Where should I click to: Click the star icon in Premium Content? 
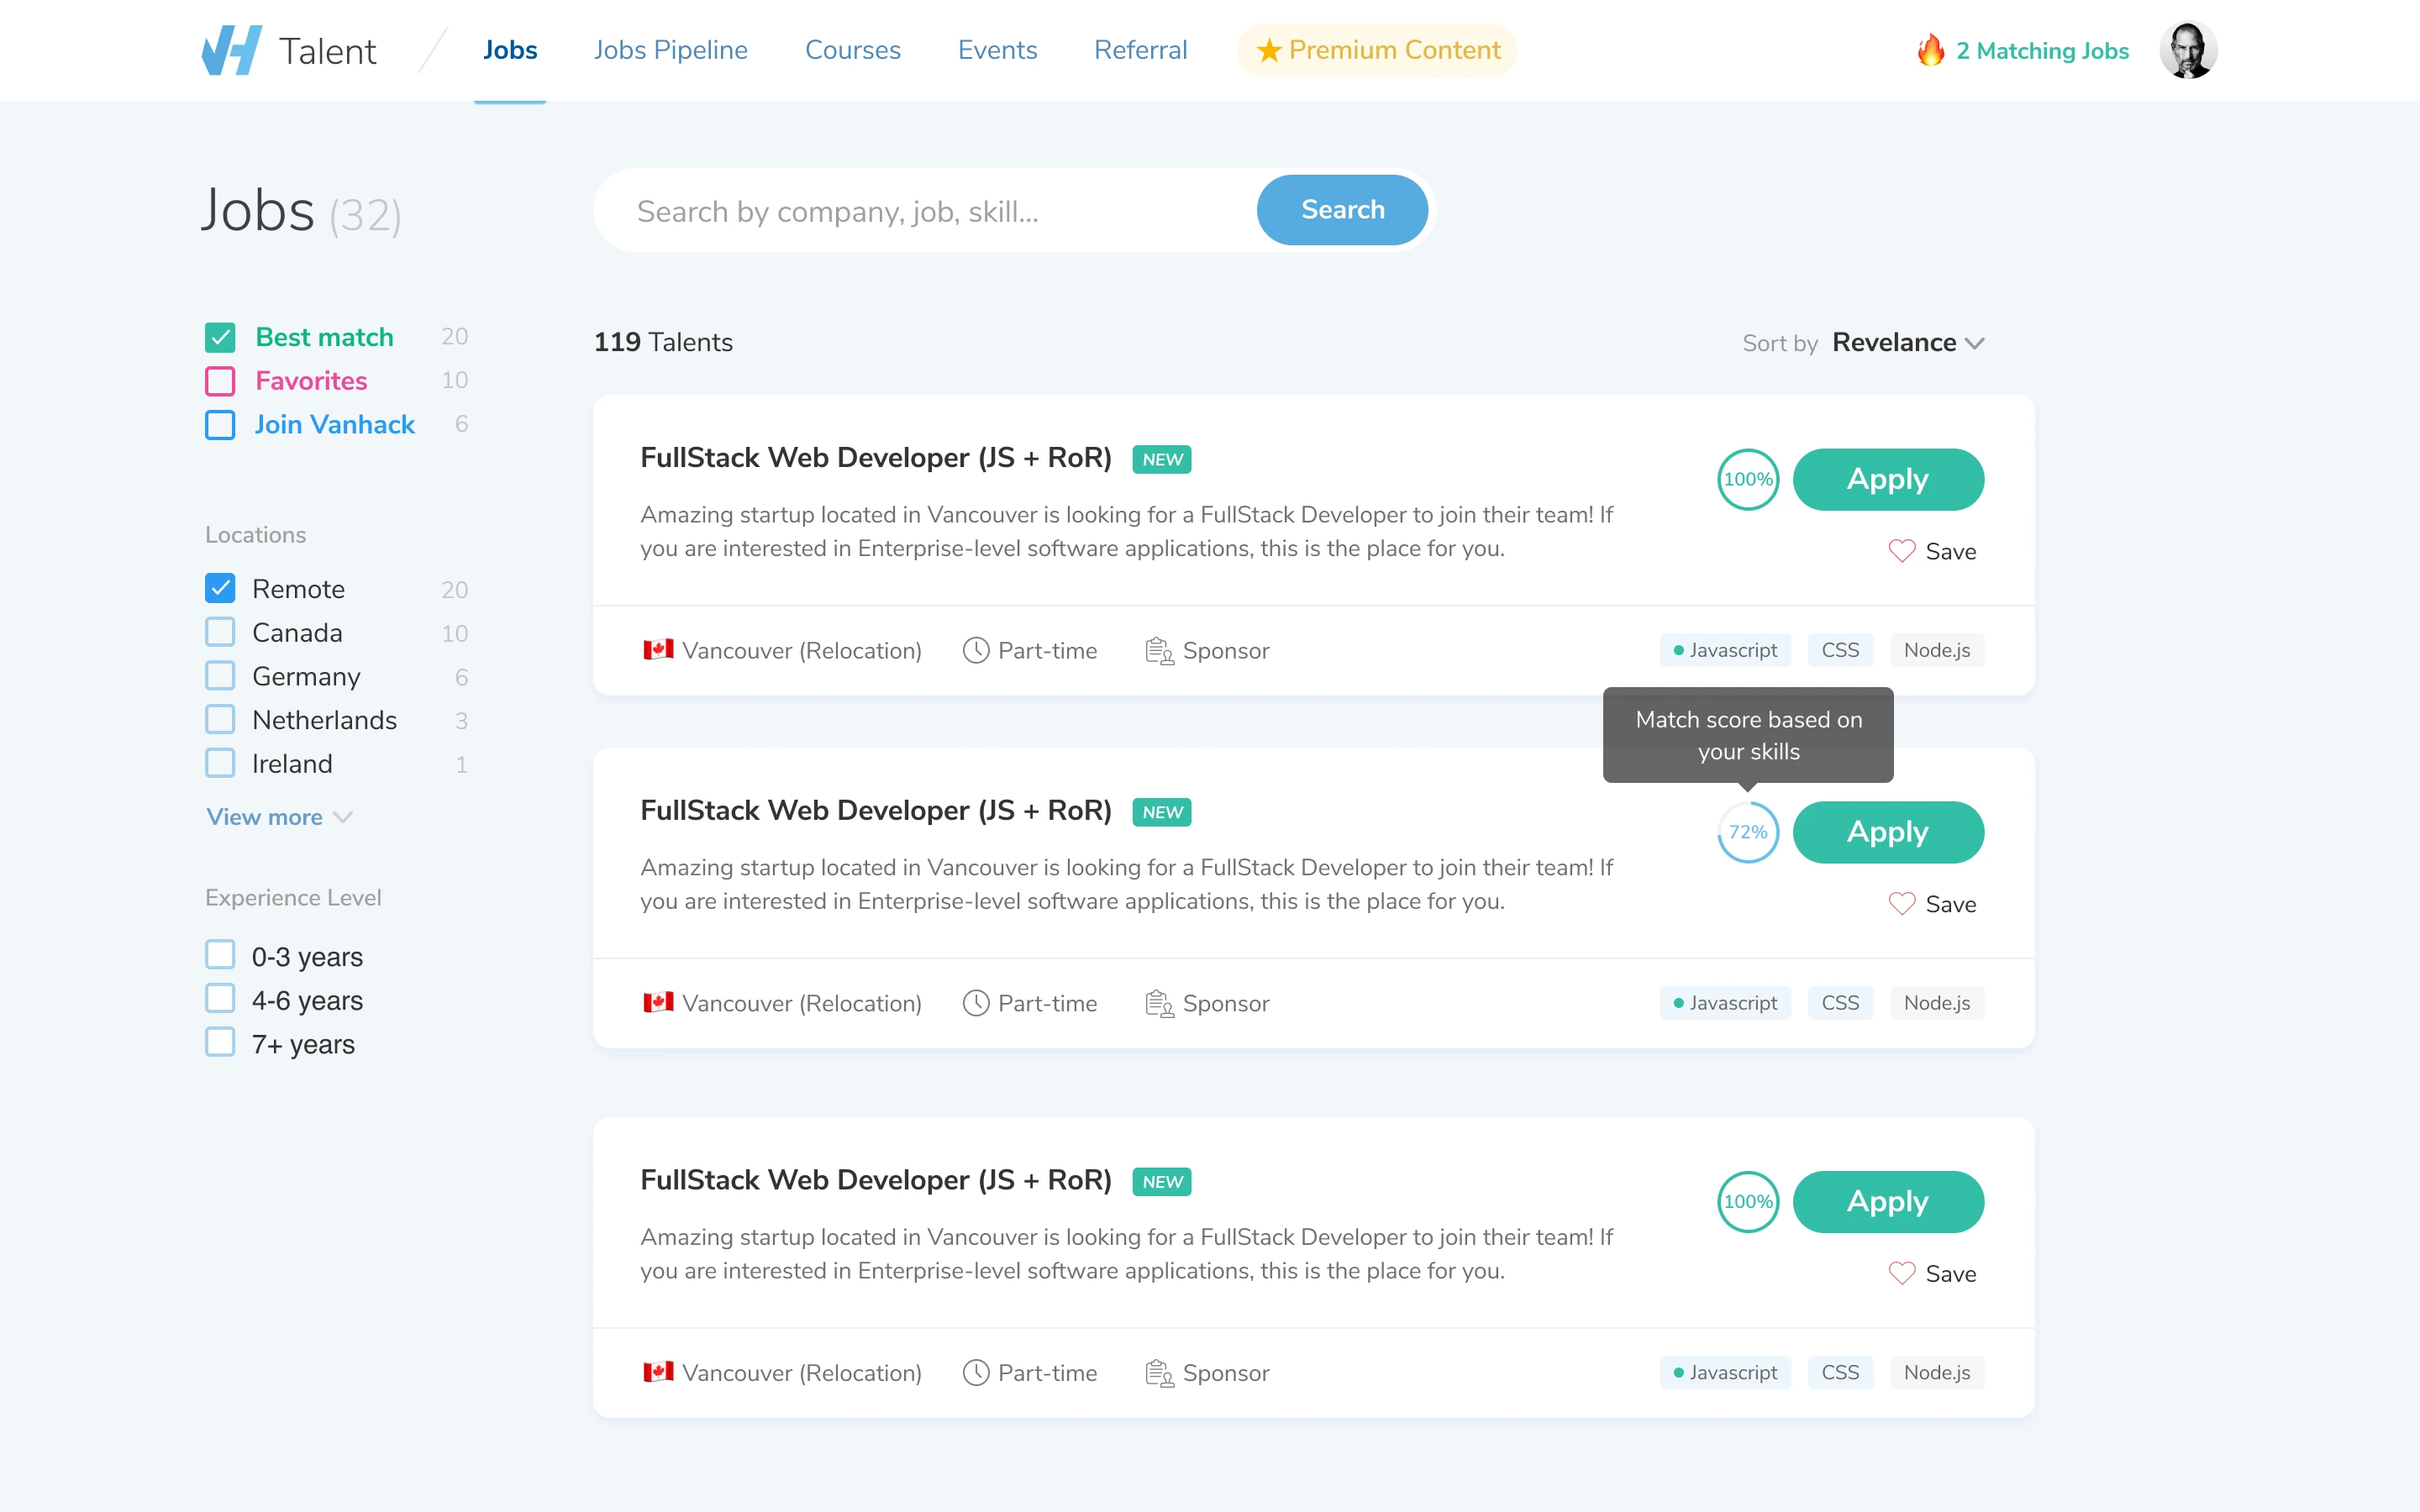point(1268,49)
